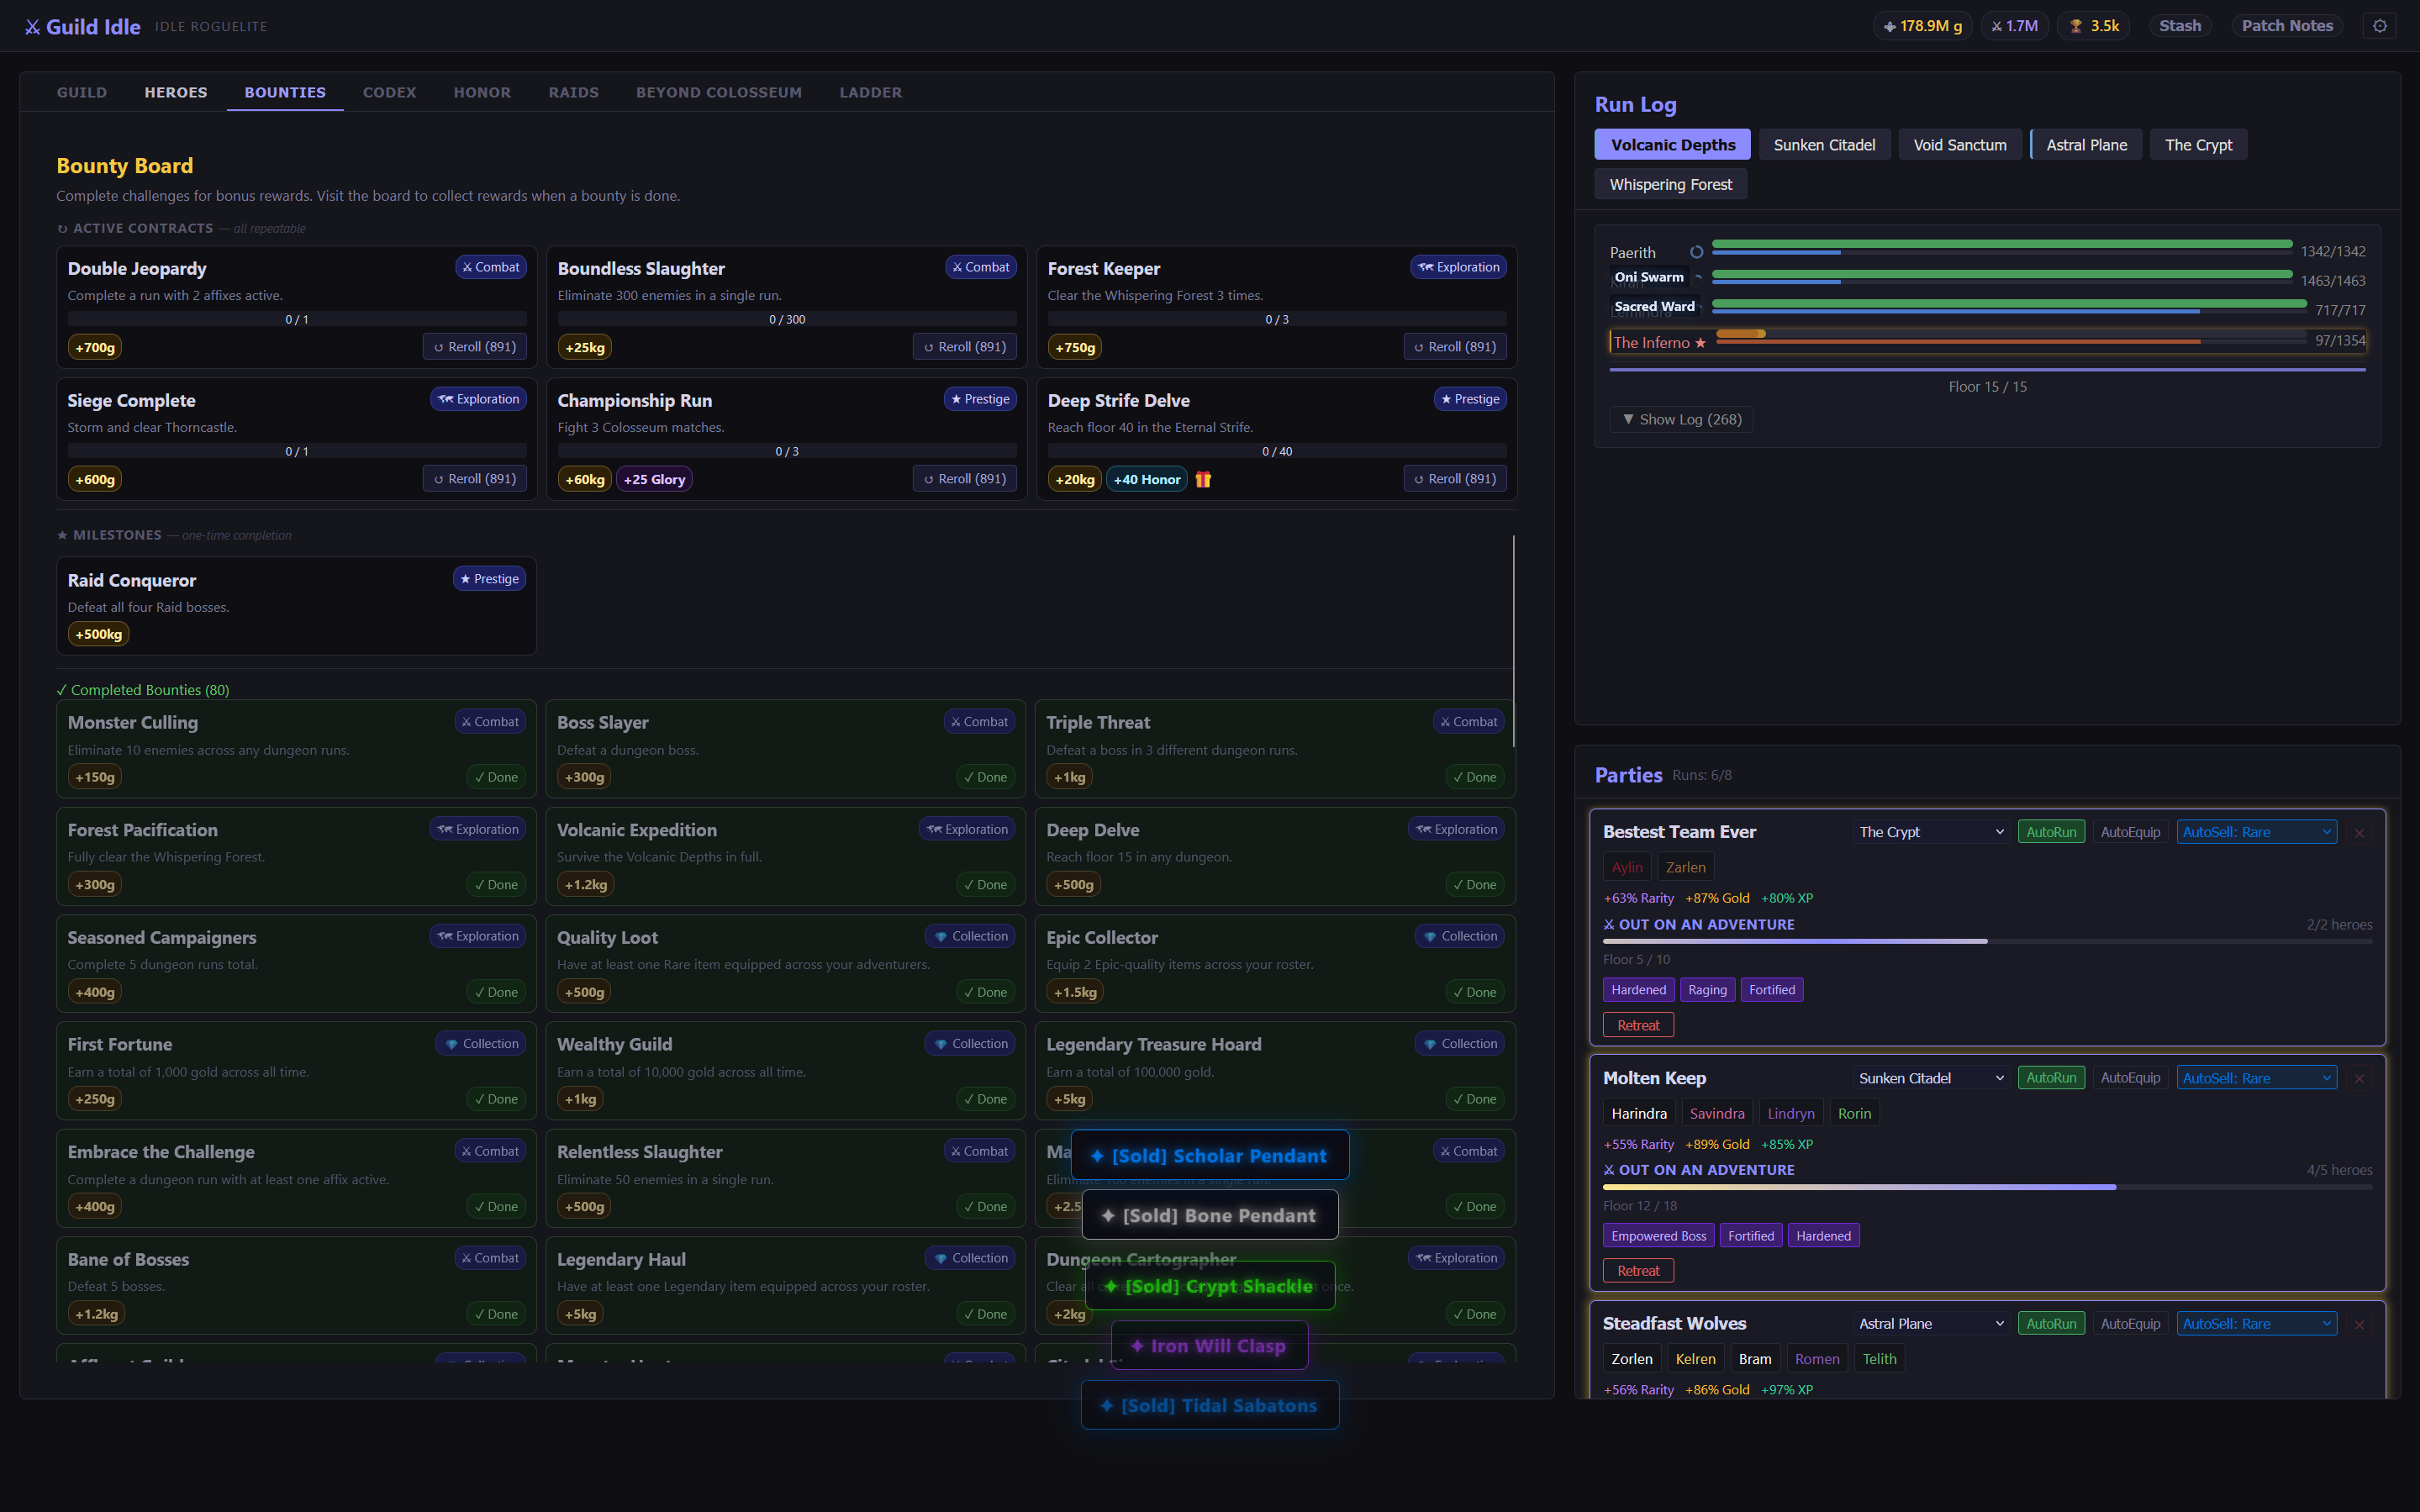Click Bestest Team Ever adventure progress bar
Screen dimensions: 2420x1512
1987,942
